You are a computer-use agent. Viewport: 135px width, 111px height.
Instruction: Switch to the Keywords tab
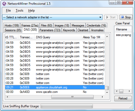(x=69, y=30)
